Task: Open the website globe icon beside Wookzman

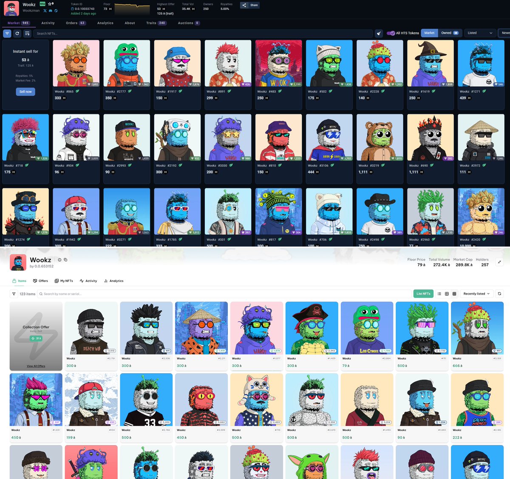Action: click(x=56, y=11)
